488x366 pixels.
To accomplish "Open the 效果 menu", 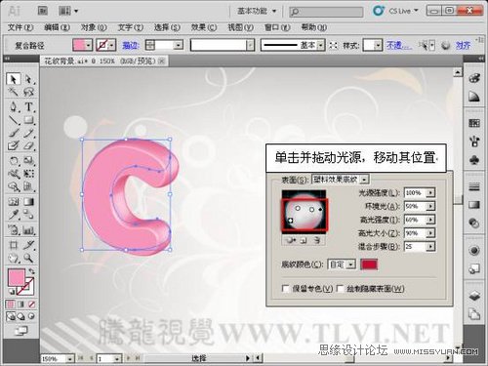I will tap(204, 27).
